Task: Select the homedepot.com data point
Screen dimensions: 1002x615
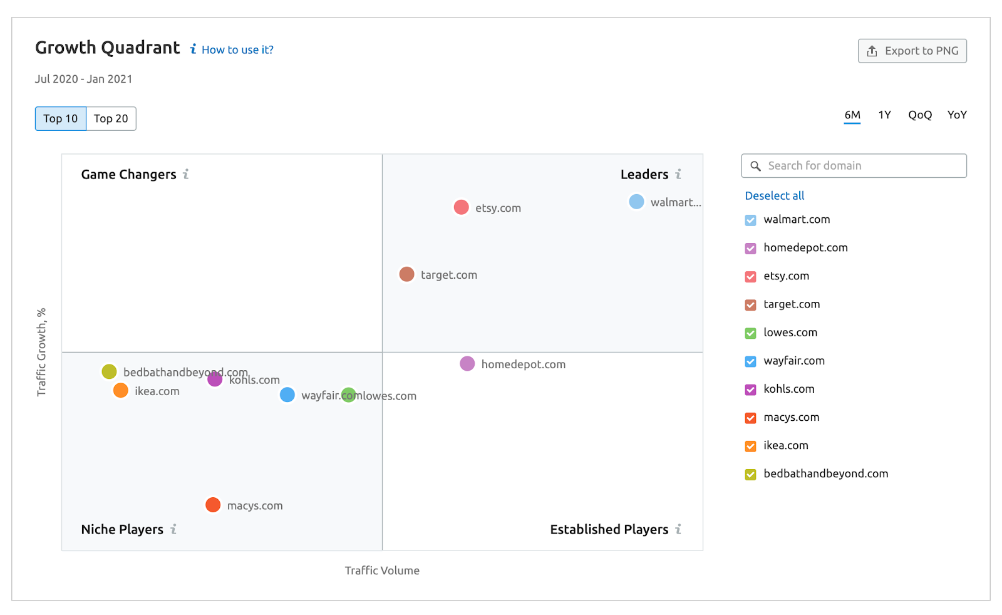Action: tap(467, 364)
